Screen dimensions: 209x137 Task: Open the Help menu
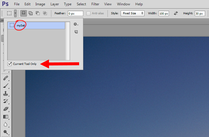coord(139,4)
